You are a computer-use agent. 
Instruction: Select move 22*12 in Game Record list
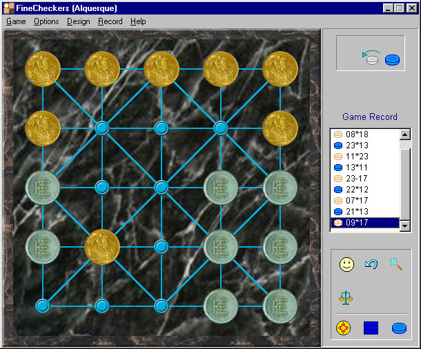364,190
